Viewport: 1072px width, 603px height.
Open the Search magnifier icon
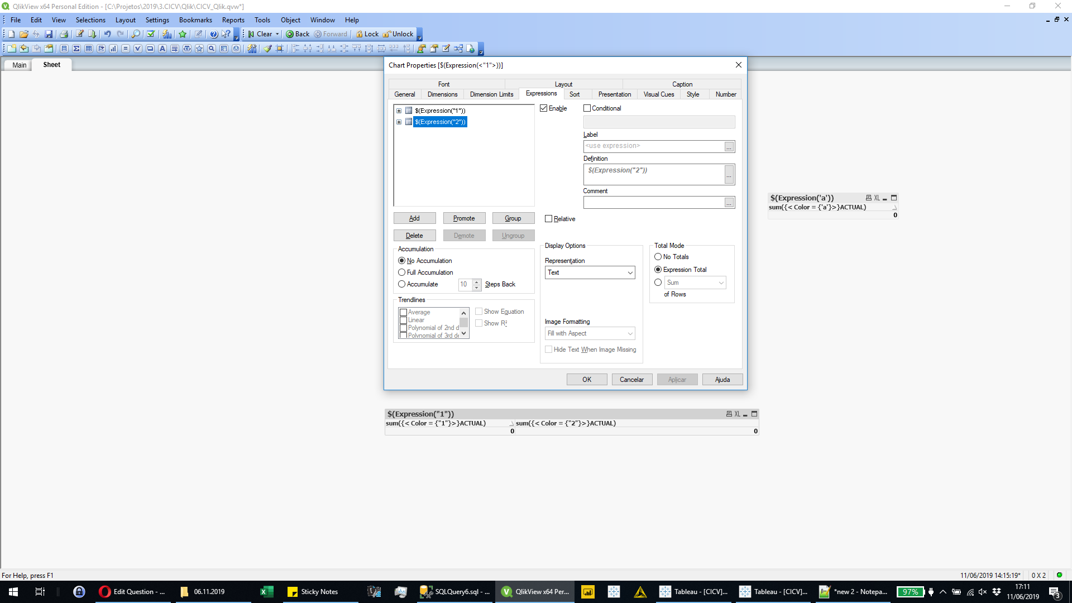(x=136, y=34)
